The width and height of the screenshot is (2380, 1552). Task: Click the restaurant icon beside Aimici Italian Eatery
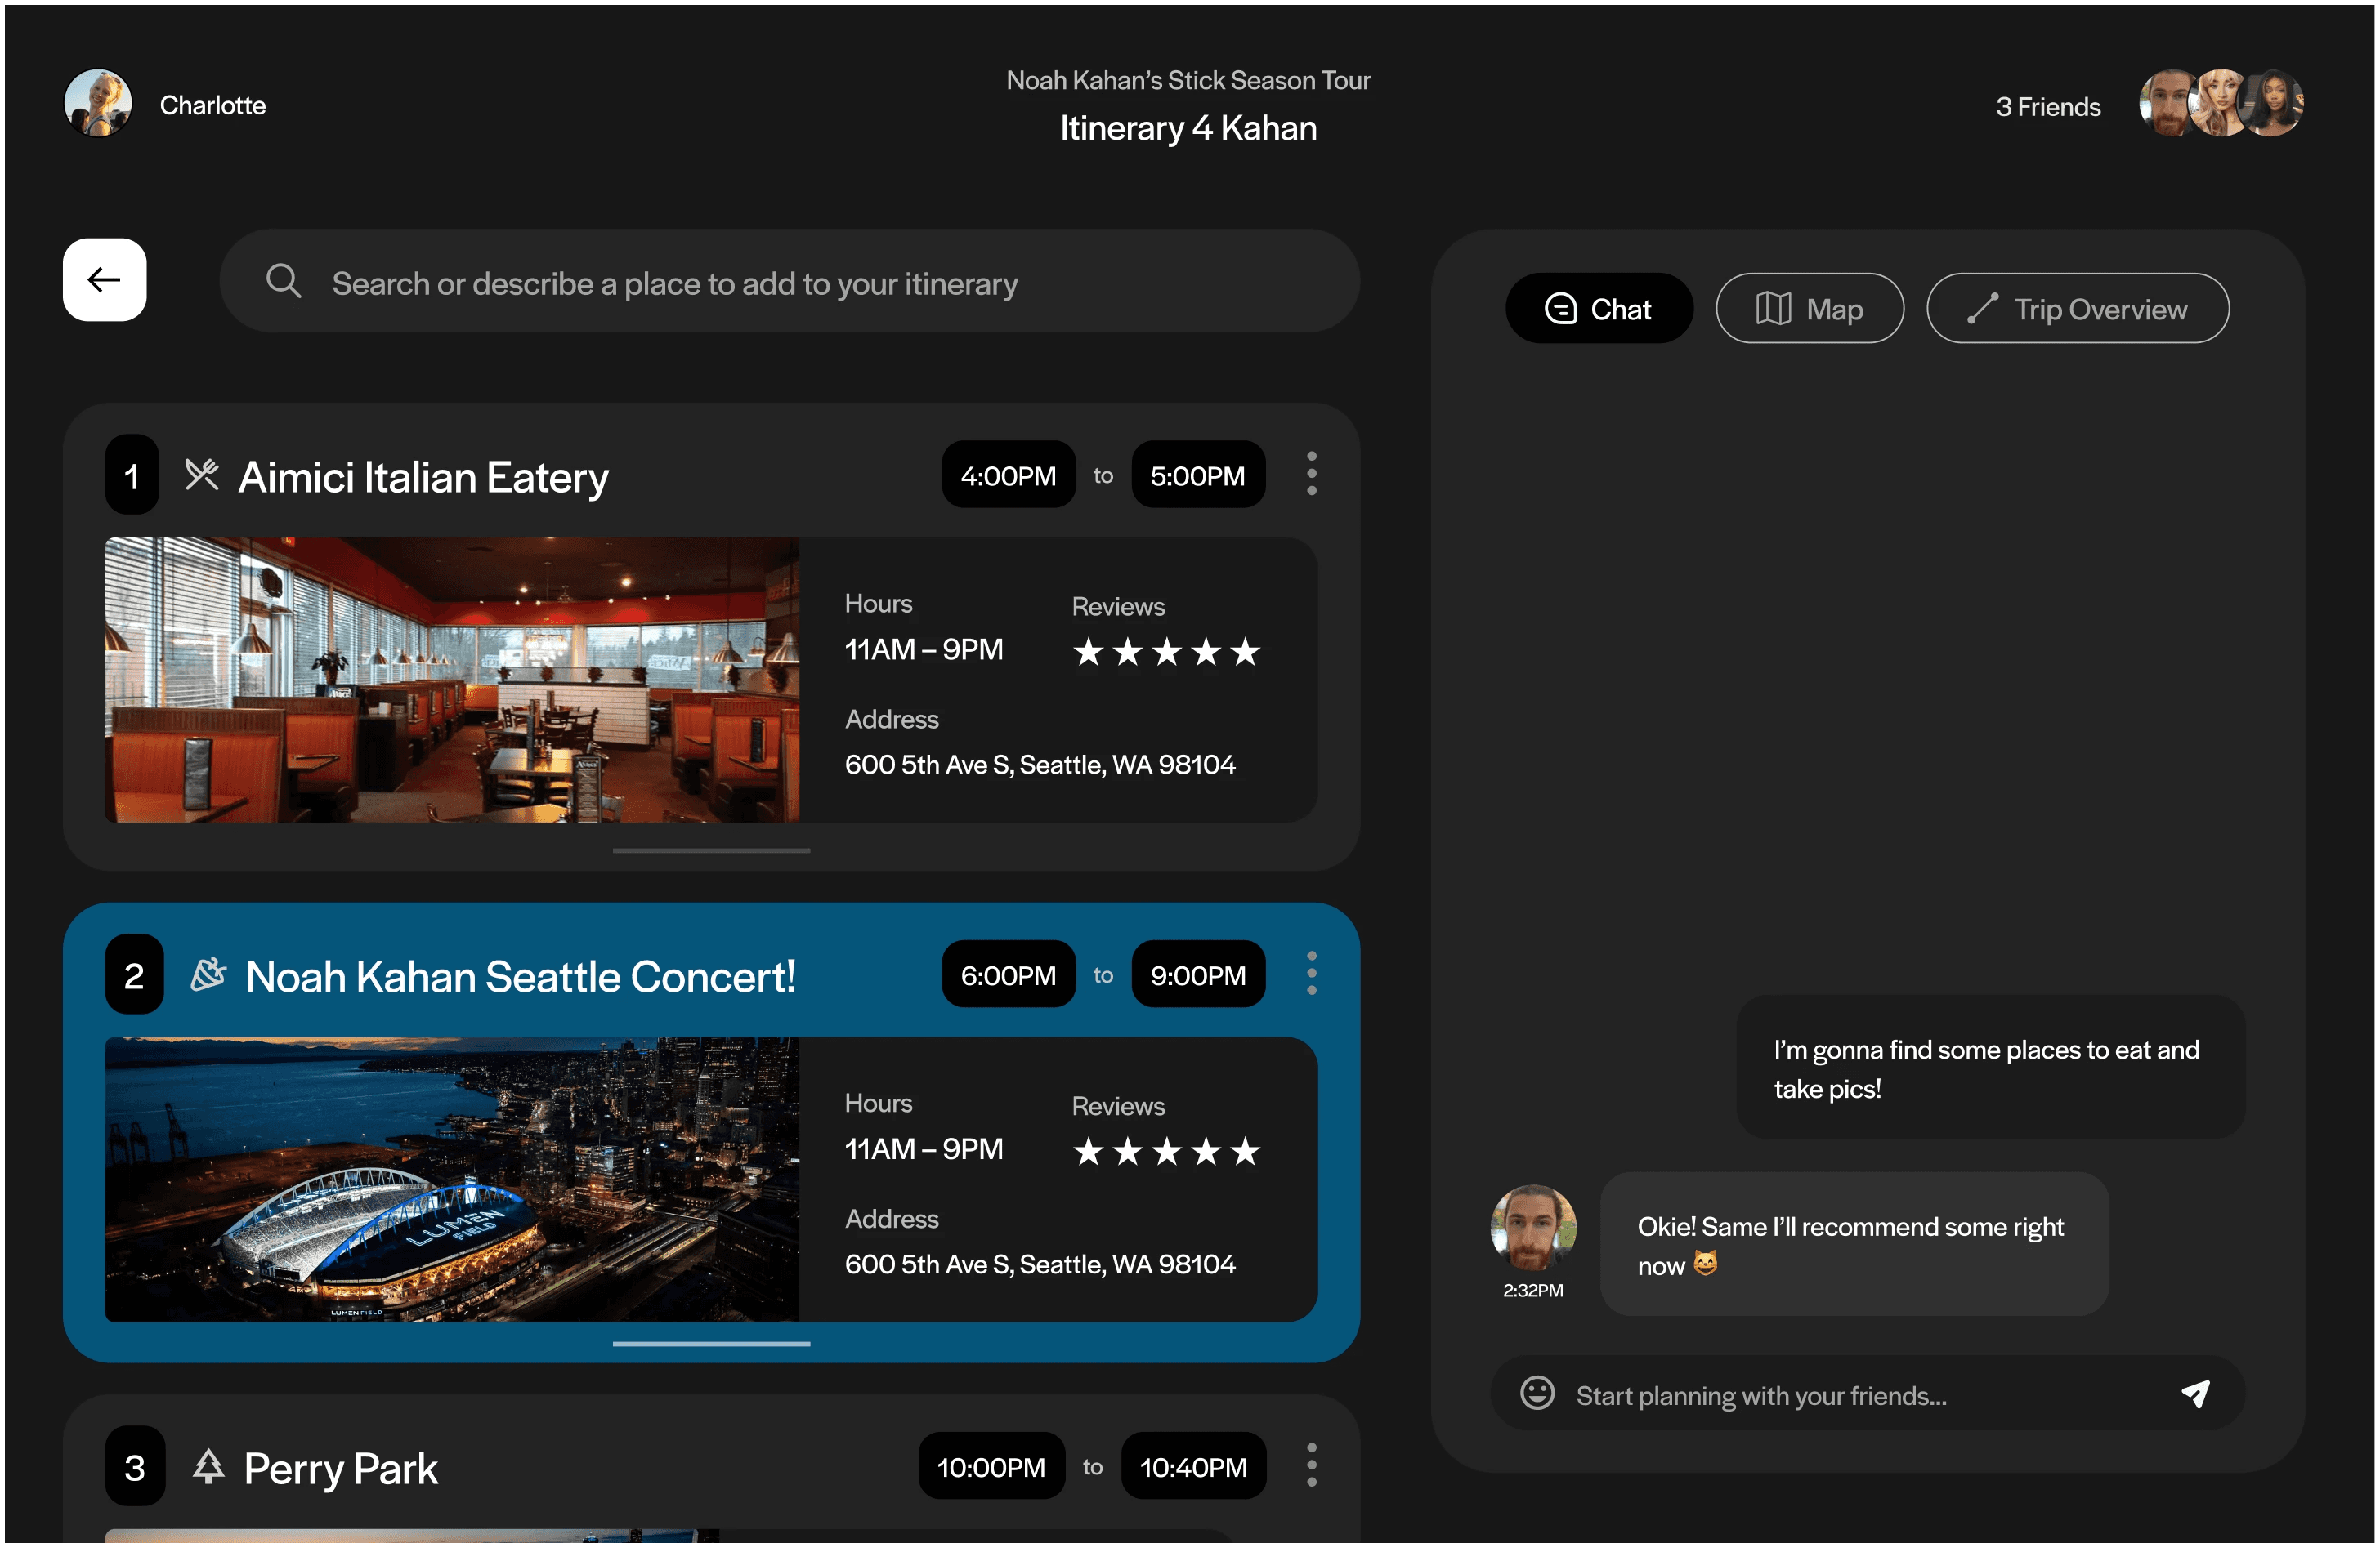tap(201, 475)
